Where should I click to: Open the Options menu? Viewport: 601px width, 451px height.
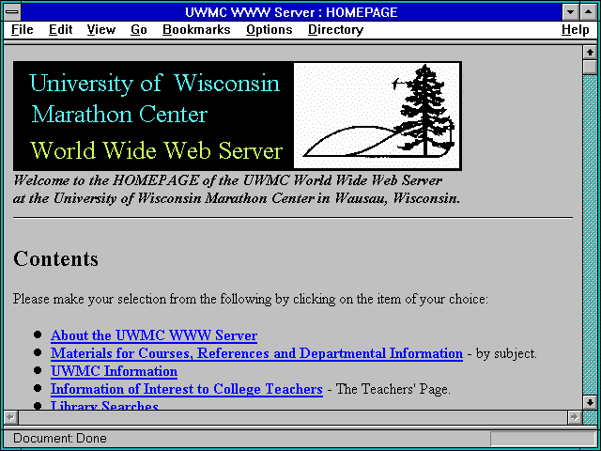pyautogui.click(x=270, y=29)
